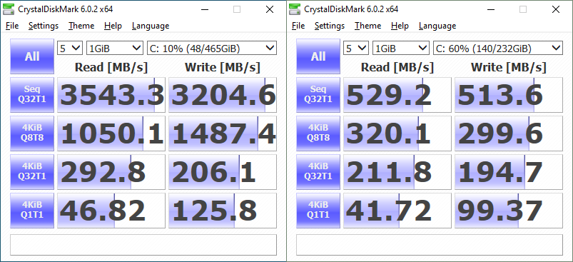Start Seq Q32T1 test in left window
The height and width of the screenshot is (262, 573).
click(x=32, y=95)
